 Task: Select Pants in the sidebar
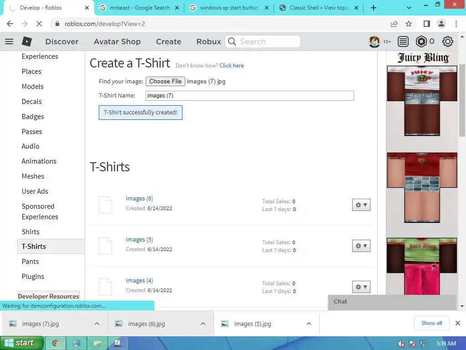[30, 261]
